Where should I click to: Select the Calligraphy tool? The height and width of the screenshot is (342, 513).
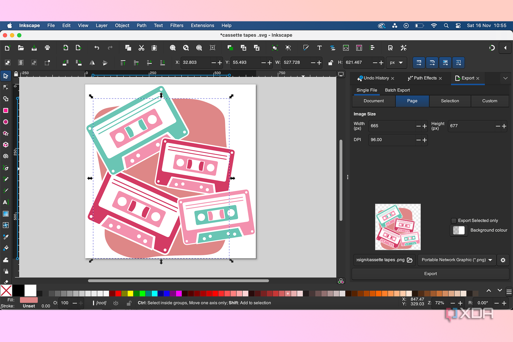6,191
